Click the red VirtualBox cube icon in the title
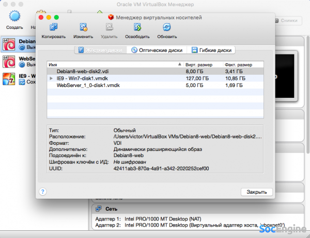Screen dimensions: 310x238 point(111,18)
